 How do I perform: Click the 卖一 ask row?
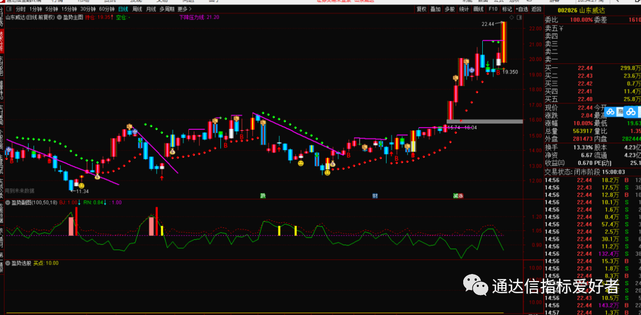[592, 59]
